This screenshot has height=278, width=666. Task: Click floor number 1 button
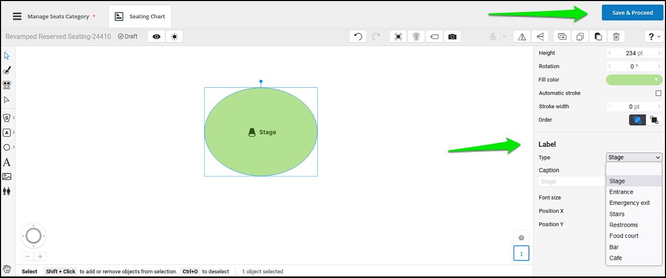pyautogui.click(x=521, y=253)
